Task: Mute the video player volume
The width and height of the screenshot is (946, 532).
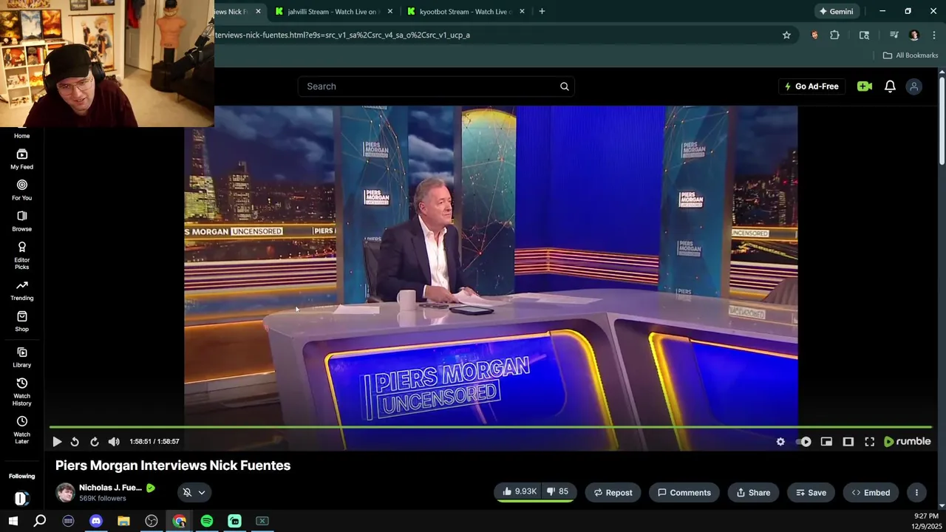Action: [x=114, y=442]
